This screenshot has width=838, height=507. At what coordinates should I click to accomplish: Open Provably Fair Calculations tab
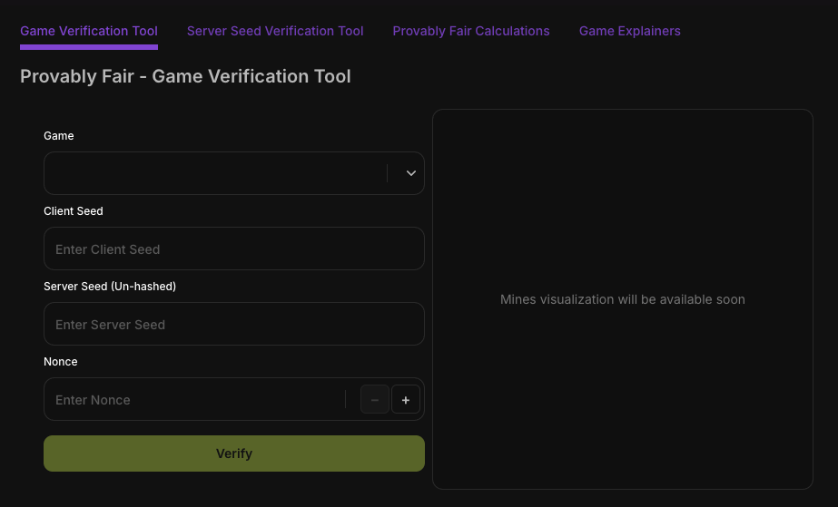pos(471,31)
